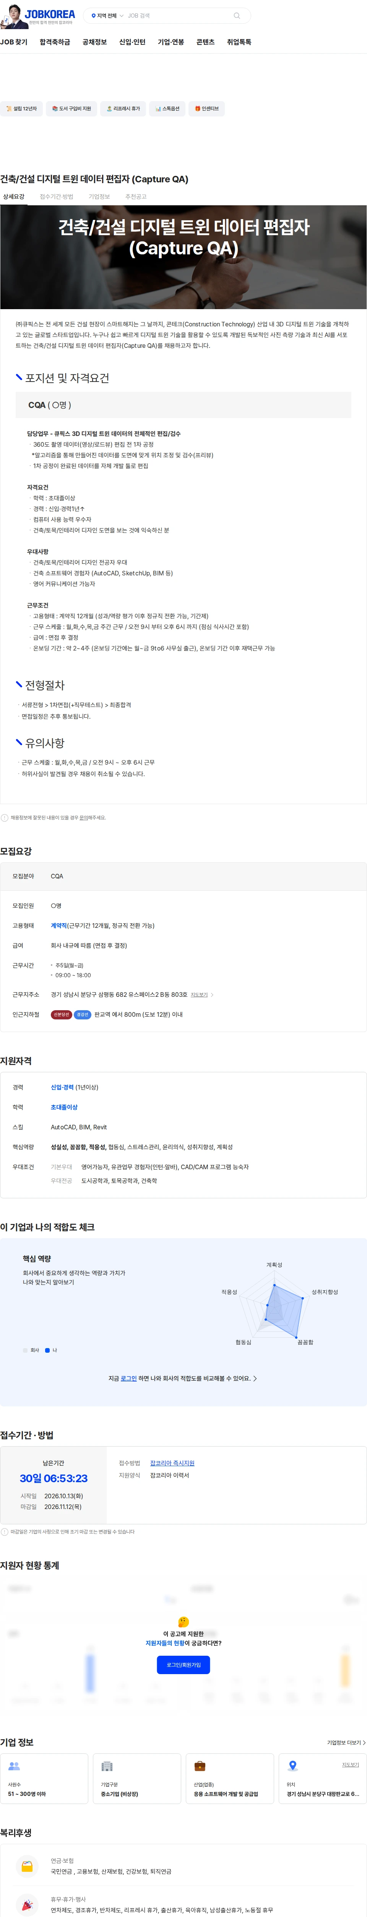Open the 공채정보 menu
The width and height of the screenshot is (367, 1917).
coord(94,43)
